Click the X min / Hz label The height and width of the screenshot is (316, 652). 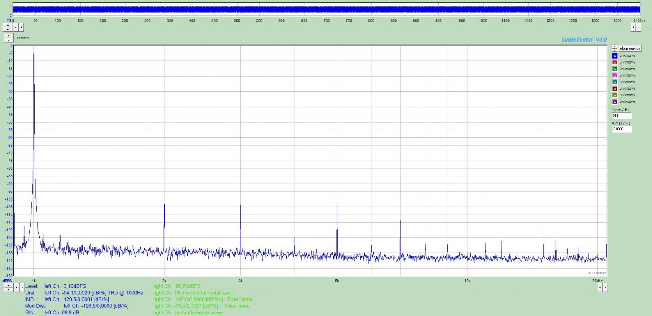[621, 110]
